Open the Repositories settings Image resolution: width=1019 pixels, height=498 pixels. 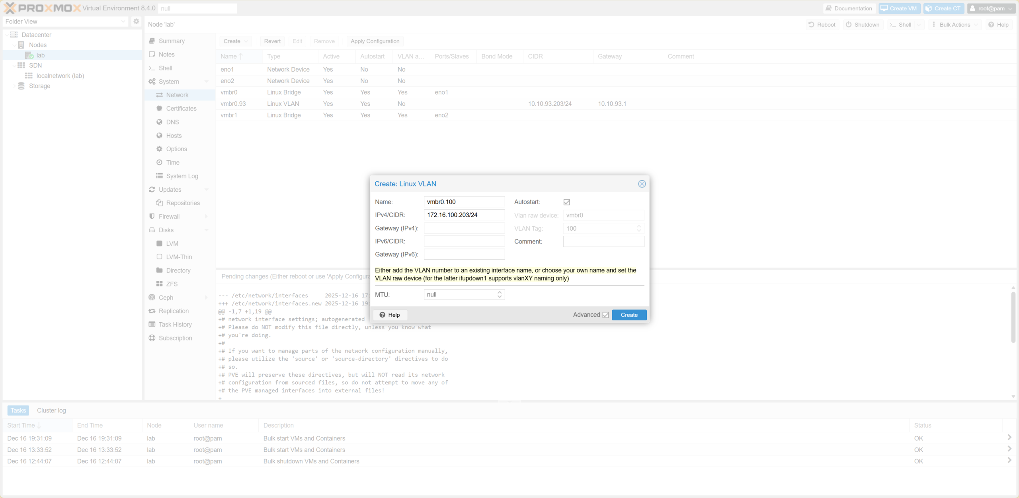pos(183,203)
